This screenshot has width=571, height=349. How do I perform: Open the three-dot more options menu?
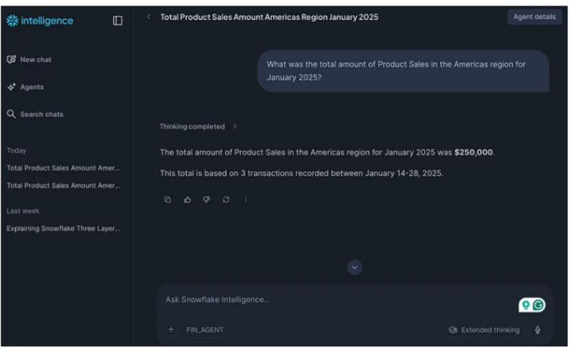point(245,200)
